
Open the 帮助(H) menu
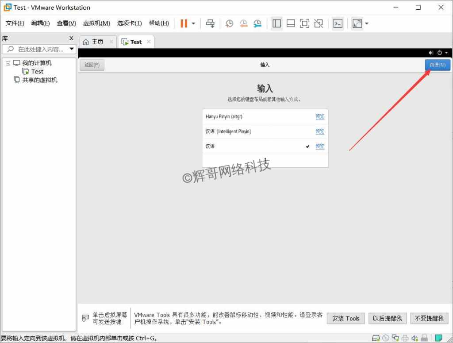click(159, 23)
